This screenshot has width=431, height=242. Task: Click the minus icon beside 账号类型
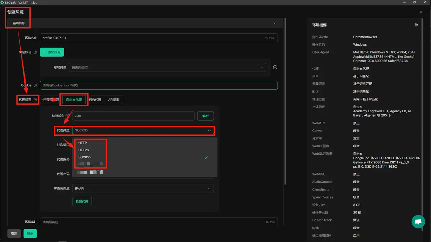click(275, 67)
